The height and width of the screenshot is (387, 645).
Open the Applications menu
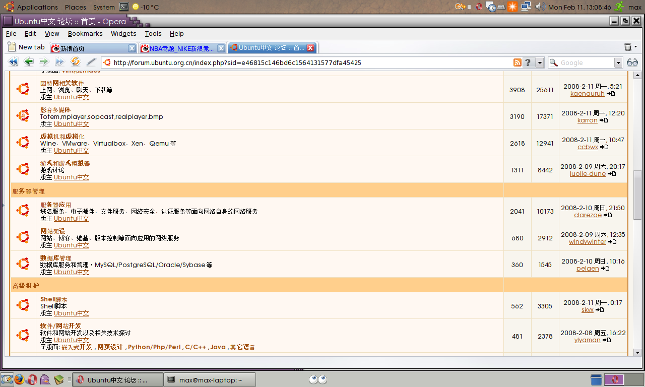click(x=37, y=7)
